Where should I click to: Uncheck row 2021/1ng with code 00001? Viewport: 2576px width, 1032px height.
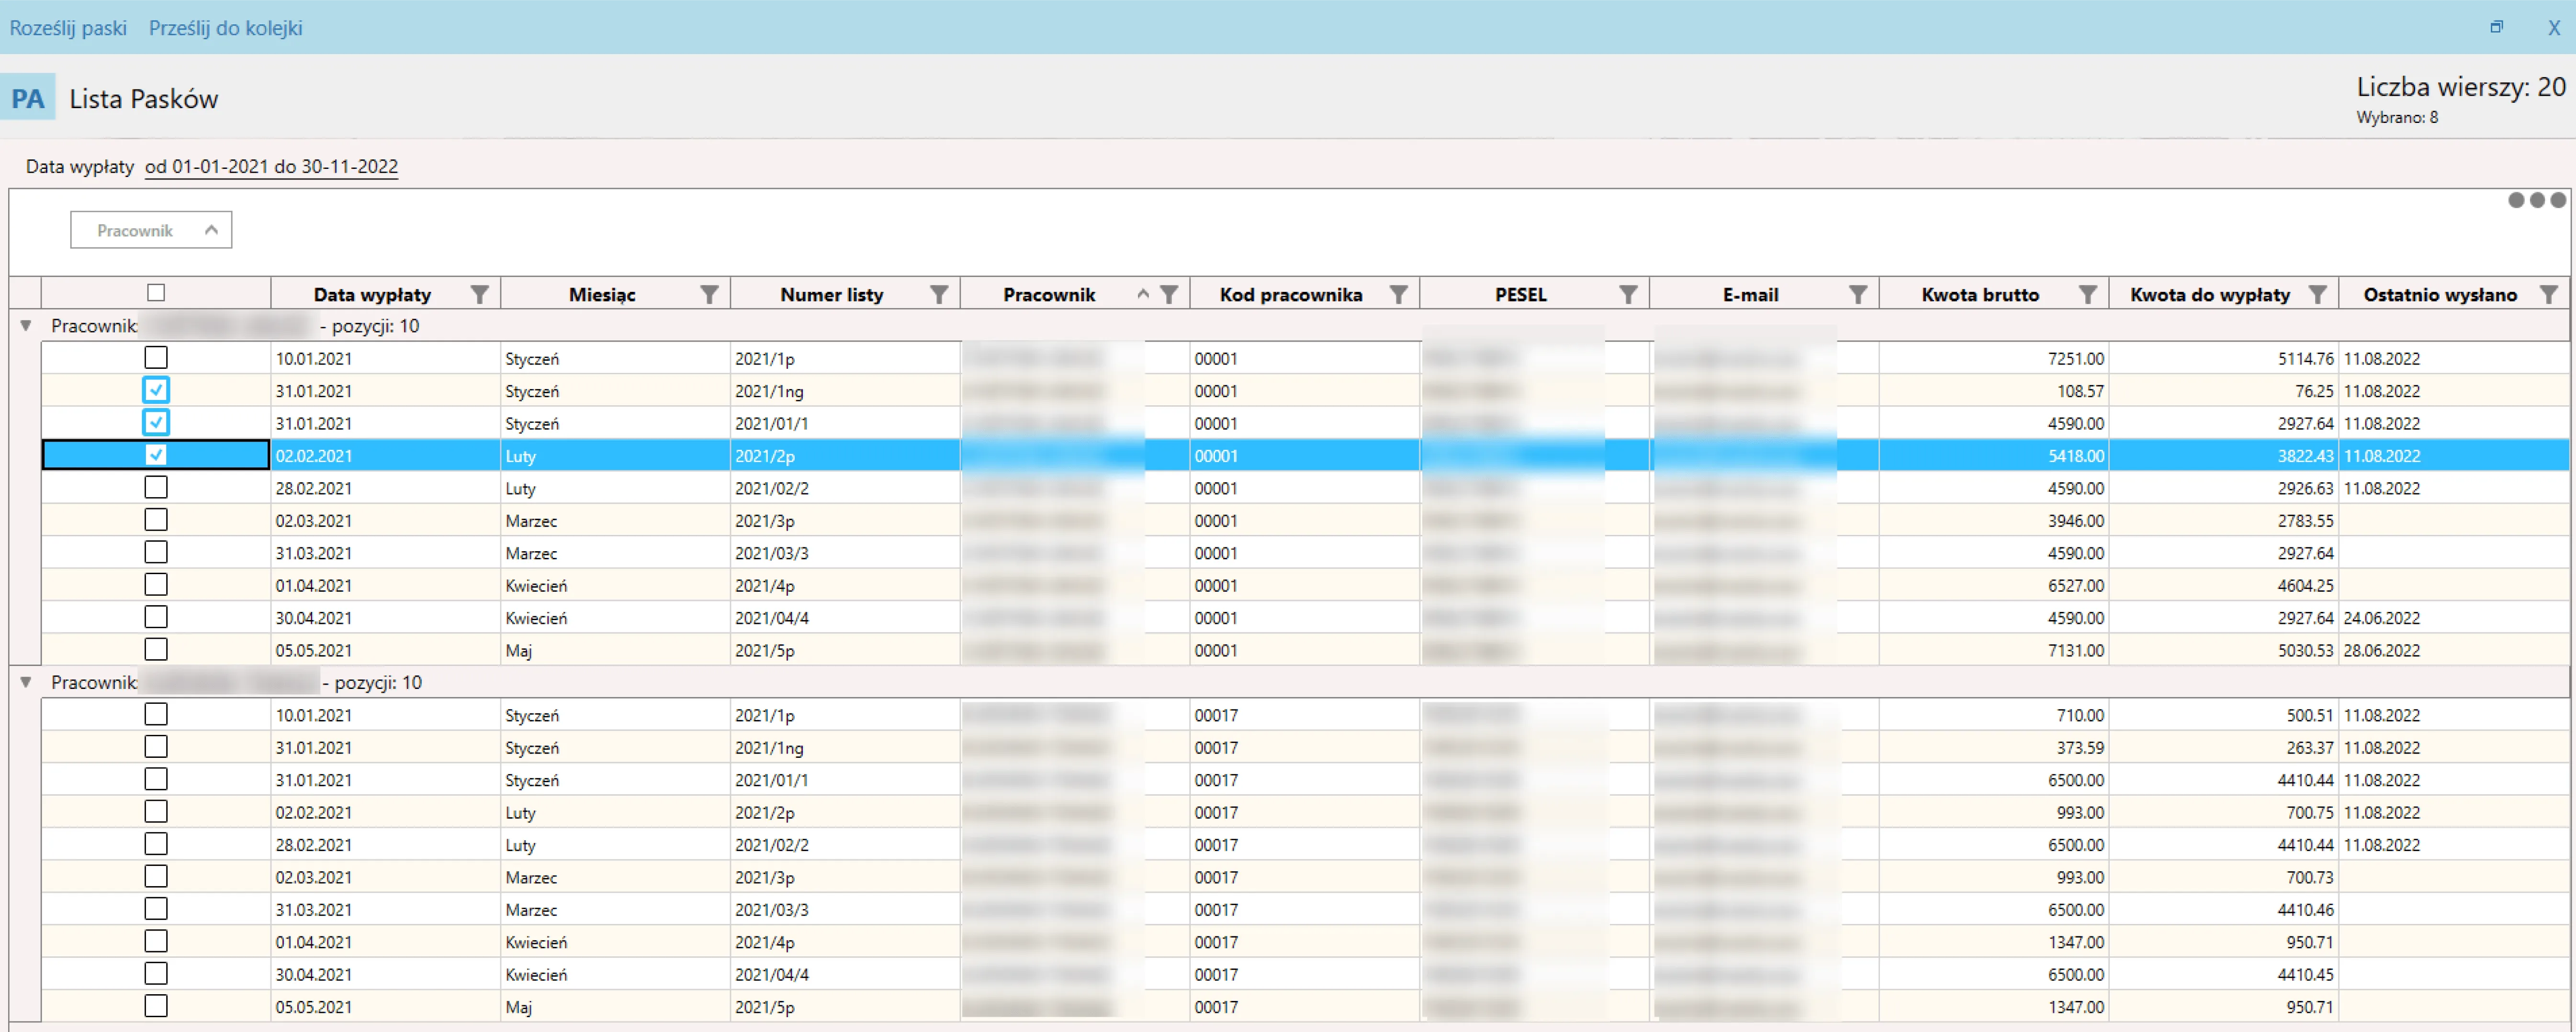coord(156,389)
